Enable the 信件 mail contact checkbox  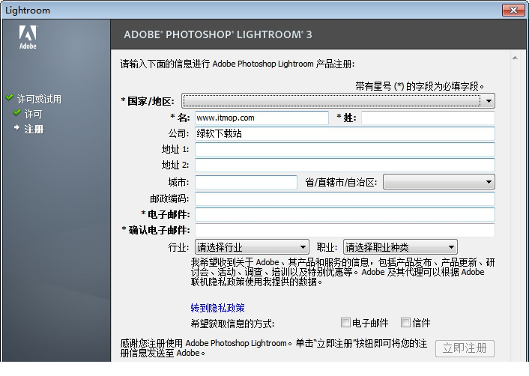405,323
